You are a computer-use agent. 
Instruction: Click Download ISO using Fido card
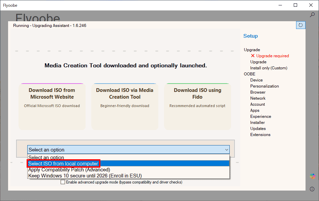coord(197,106)
